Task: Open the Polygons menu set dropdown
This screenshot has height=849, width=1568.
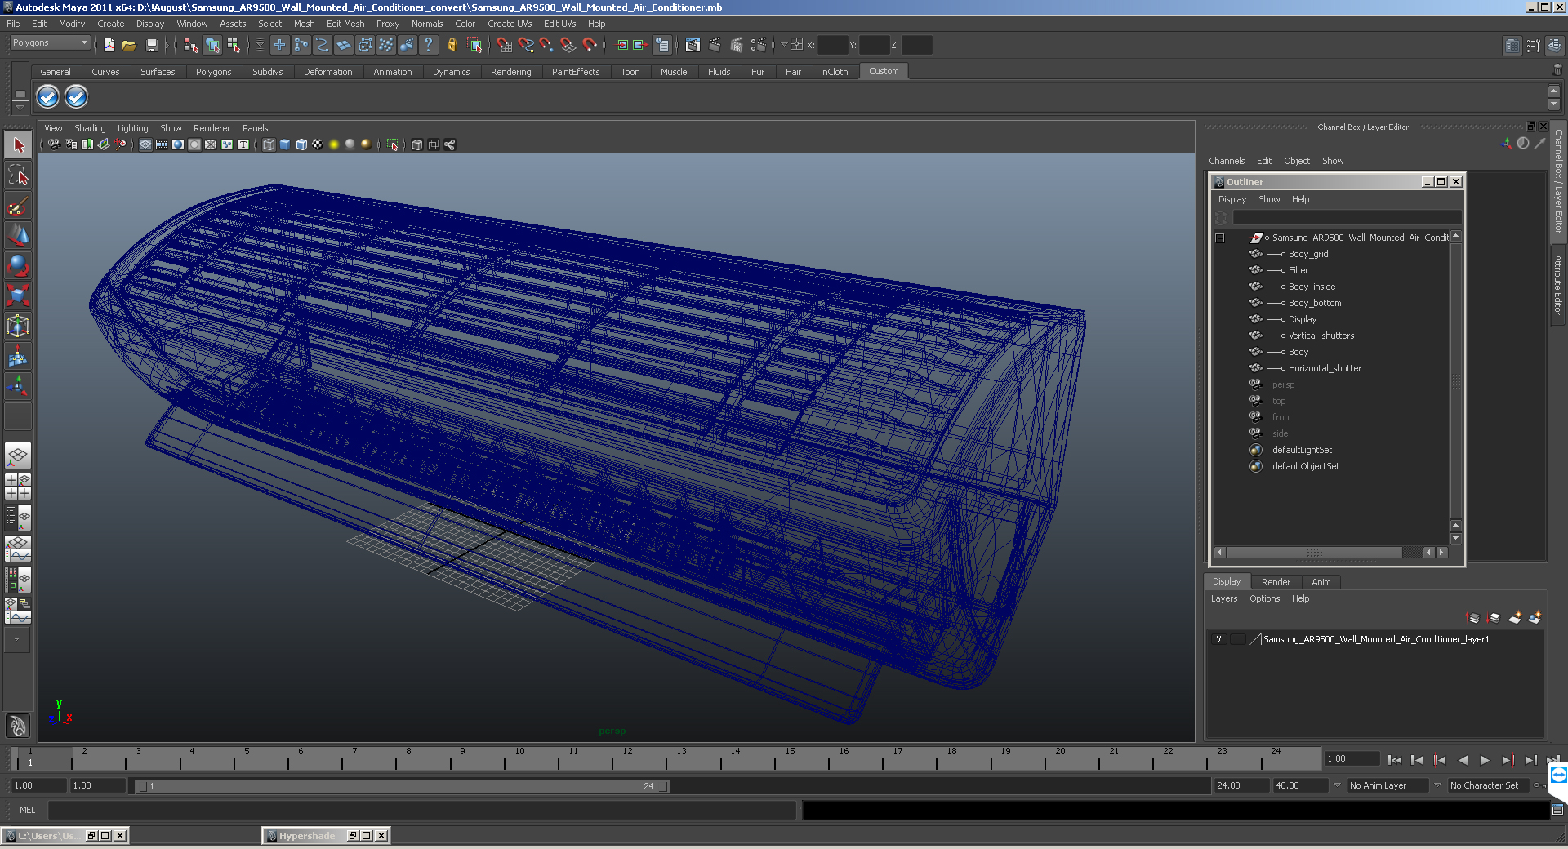Action: point(50,43)
